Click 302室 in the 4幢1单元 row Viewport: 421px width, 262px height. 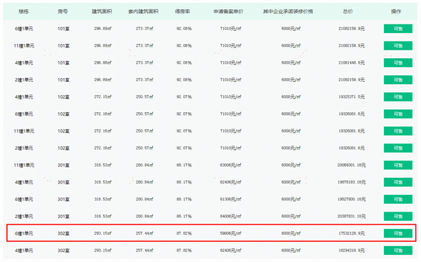click(64, 251)
